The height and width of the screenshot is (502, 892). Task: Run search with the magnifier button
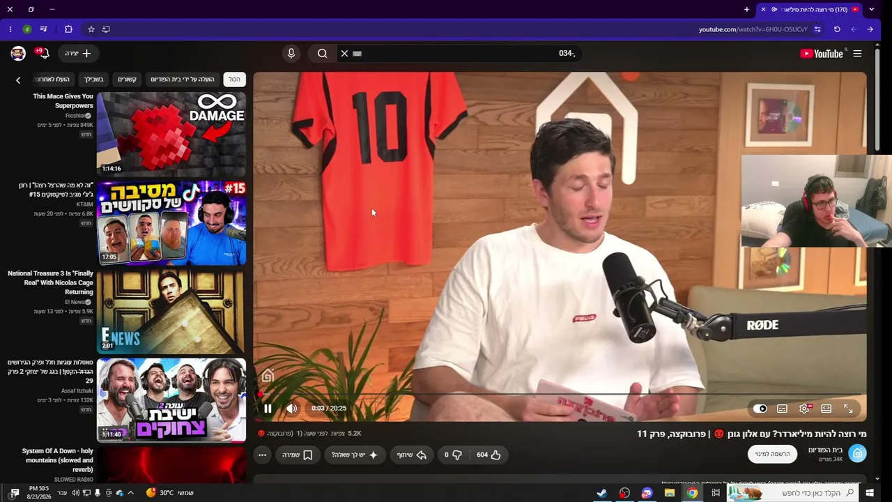click(322, 53)
